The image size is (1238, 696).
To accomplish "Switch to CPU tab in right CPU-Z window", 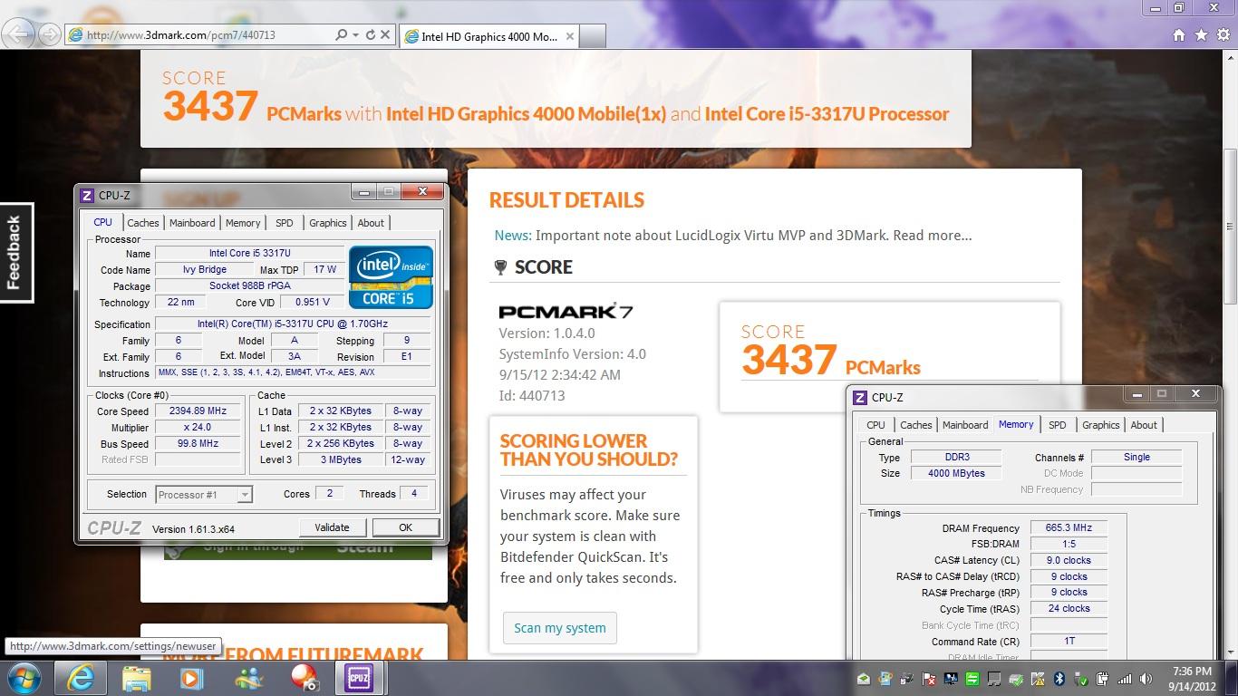I will point(875,425).
